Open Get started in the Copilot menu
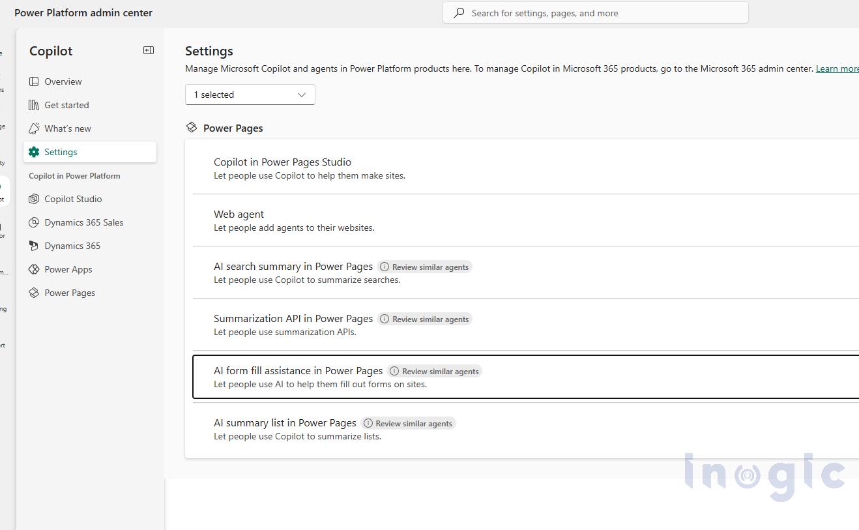859x530 pixels. click(x=90, y=105)
